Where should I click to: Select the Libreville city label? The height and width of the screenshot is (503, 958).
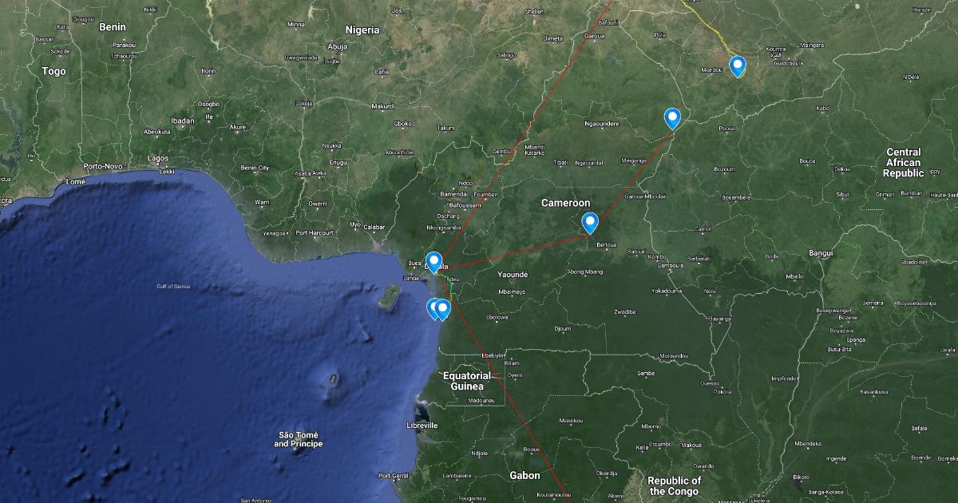[x=422, y=426]
